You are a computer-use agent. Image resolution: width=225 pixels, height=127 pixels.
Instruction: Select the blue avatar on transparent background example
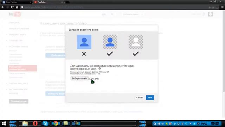pyautogui.click(x=110, y=42)
